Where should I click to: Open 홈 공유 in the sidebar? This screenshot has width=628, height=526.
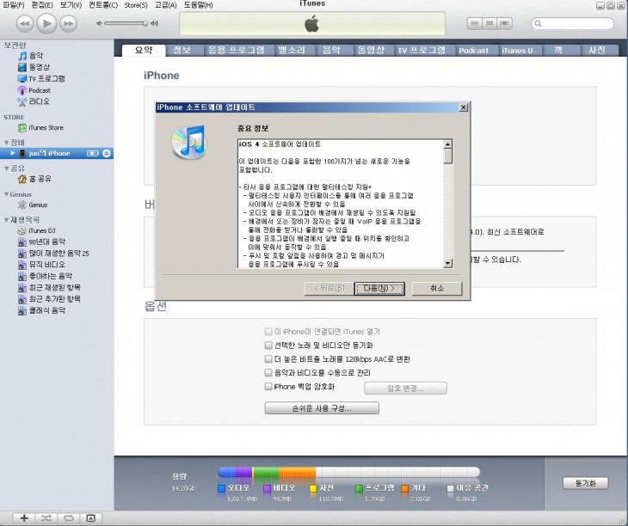(x=40, y=180)
